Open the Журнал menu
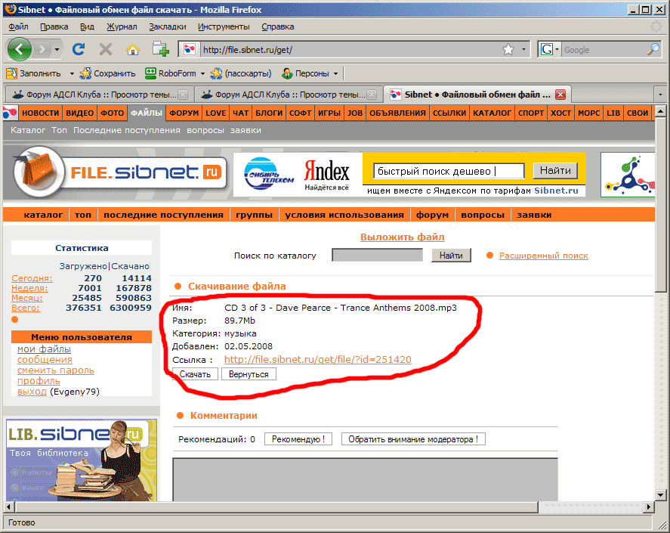The height and width of the screenshot is (533, 670). [122, 26]
